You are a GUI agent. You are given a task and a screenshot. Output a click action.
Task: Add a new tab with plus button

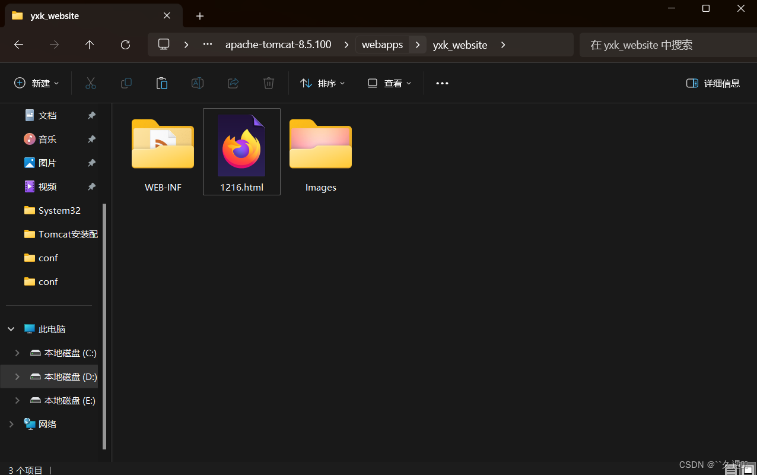coord(200,16)
